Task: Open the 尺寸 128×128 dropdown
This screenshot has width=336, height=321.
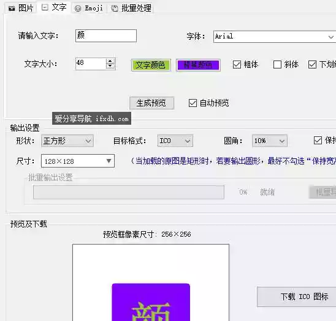Action: pyautogui.click(x=78, y=161)
